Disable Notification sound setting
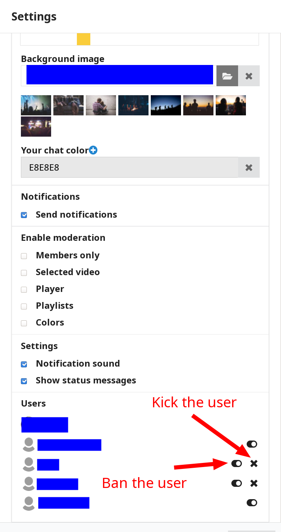Viewport: 281px width, 532px height. [x=24, y=364]
